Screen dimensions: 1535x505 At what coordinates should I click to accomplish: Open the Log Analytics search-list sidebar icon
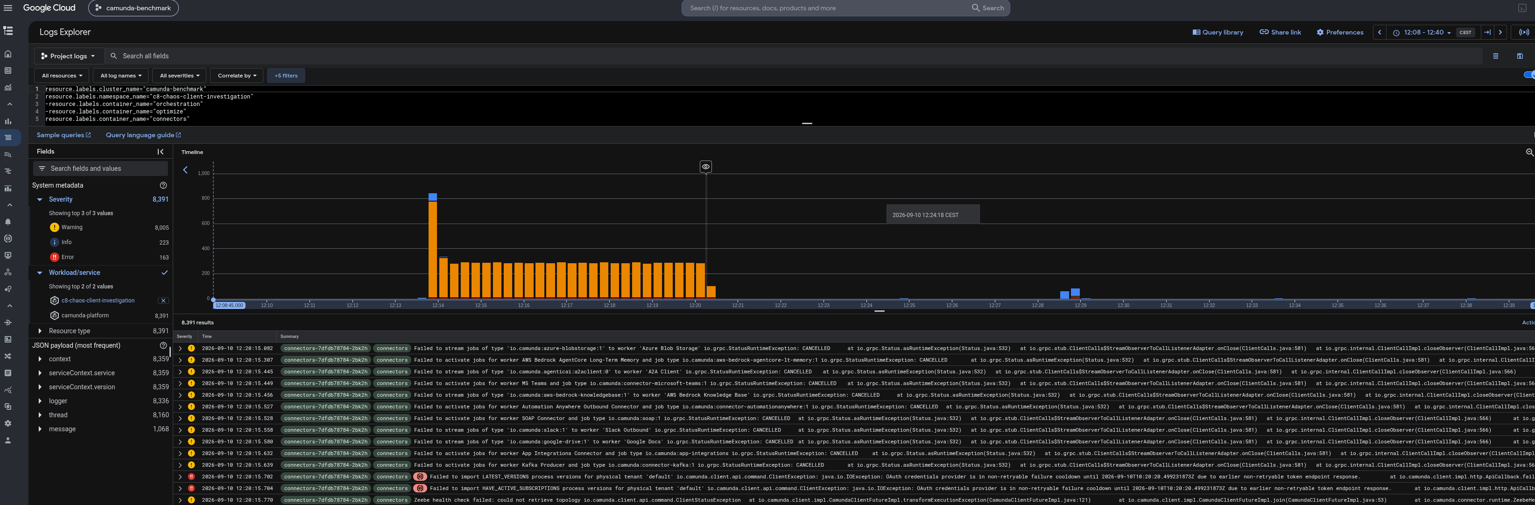[8, 154]
